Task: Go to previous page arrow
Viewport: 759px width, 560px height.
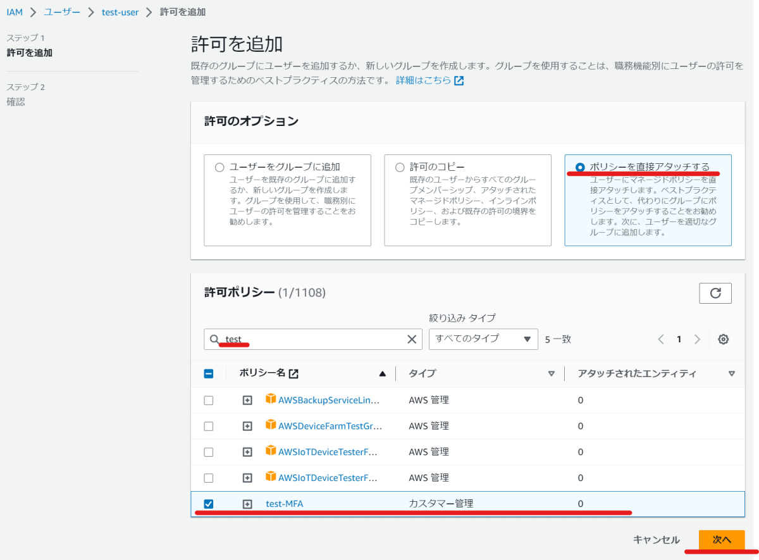Action: point(661,339)
